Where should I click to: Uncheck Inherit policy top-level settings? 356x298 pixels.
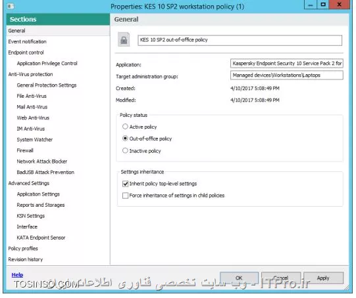(x=125, y=184)
